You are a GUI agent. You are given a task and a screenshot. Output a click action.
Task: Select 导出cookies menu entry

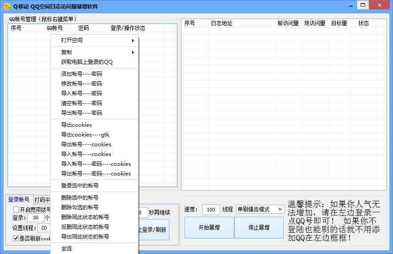click(94, 125)
